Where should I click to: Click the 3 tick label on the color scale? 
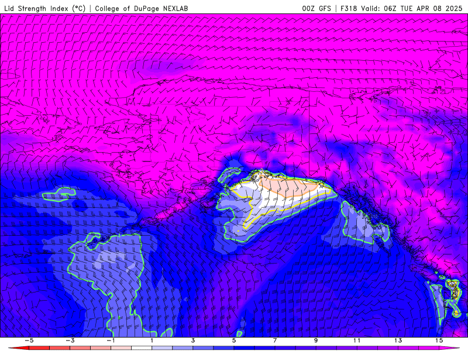coord(193,340)
